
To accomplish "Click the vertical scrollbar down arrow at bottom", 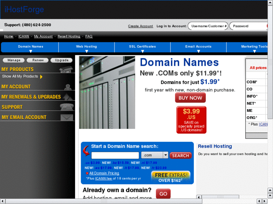I will 270,196.
